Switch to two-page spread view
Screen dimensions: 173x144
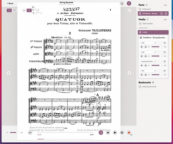14,10
